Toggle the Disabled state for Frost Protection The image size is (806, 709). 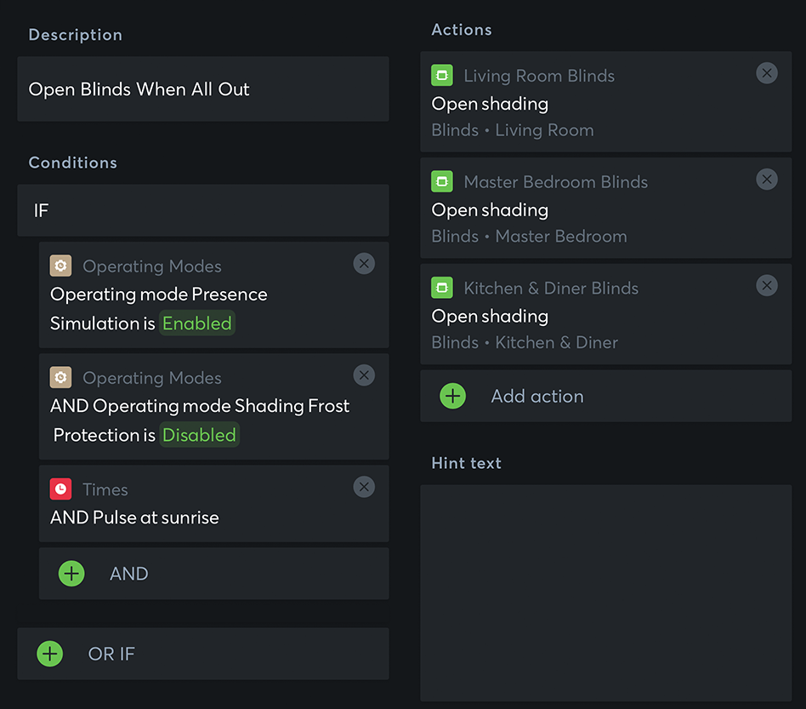pos(199,435)
